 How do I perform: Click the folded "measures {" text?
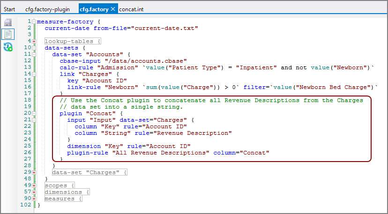[63, 199]
